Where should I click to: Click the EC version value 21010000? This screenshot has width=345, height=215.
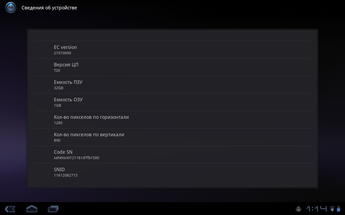point(63,53)
